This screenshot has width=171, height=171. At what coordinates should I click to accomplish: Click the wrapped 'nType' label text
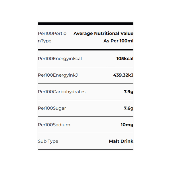[x=44, y=41]
